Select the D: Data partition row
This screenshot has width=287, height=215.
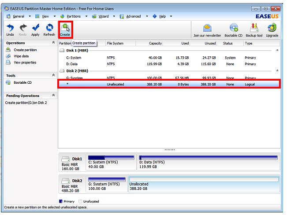(x=169, y=64)
